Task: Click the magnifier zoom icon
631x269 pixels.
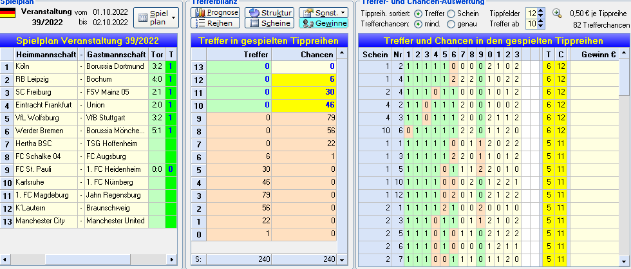Action: coord(557,14)
